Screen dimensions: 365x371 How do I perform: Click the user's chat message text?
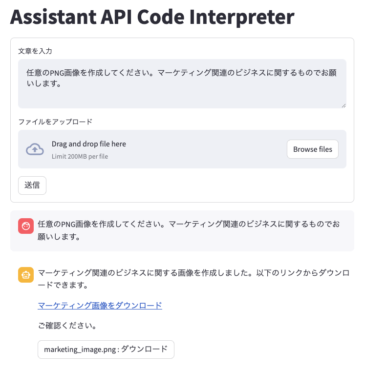[x=189, y=230]
